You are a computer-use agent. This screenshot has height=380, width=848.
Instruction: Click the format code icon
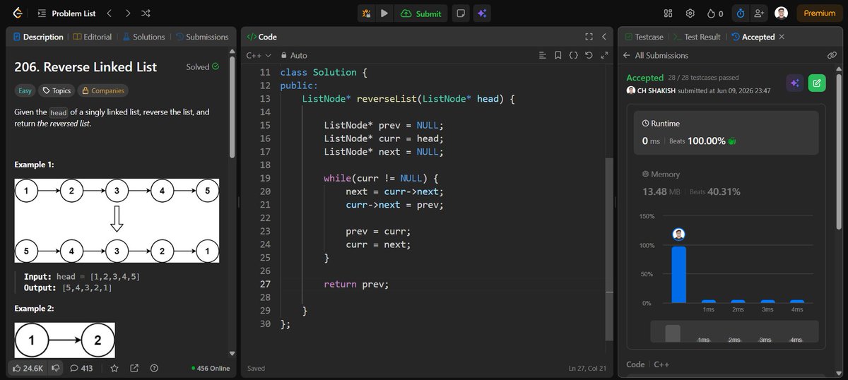click(543, 55)
